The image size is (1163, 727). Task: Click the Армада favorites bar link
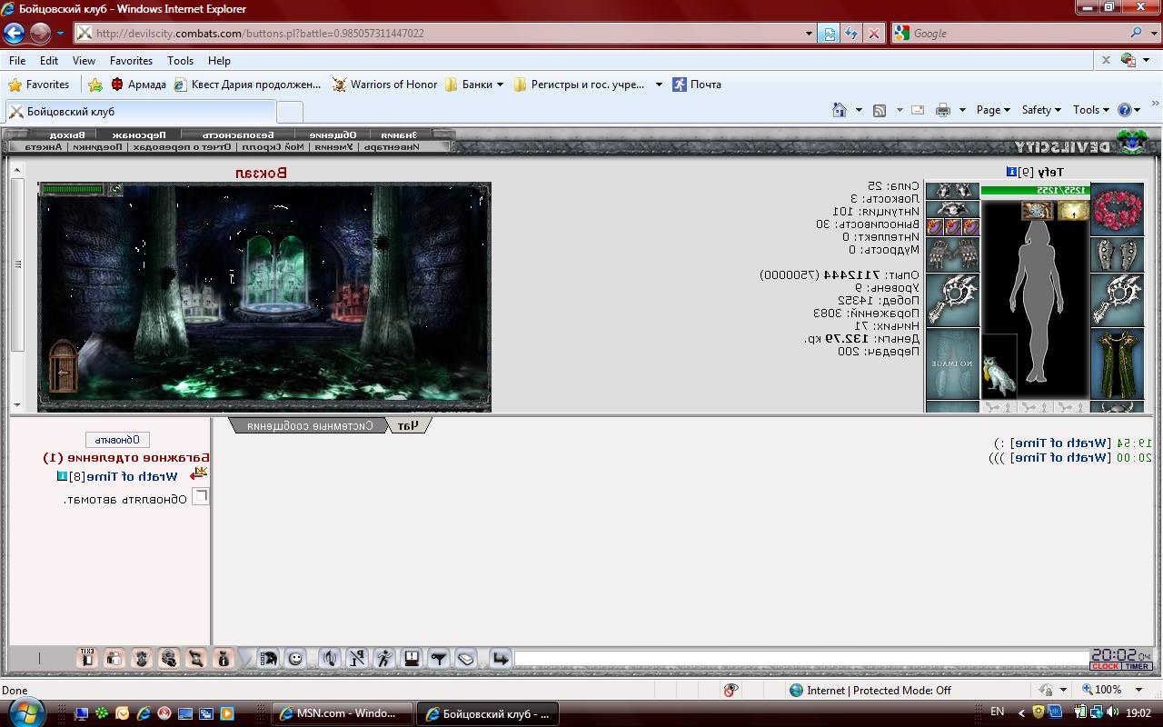point(138,85)
